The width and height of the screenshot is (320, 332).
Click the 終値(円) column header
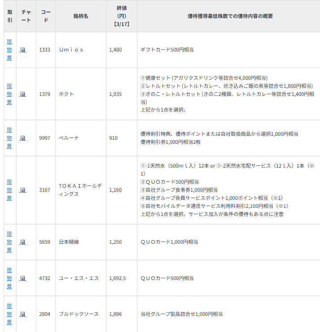coord(121,16)
